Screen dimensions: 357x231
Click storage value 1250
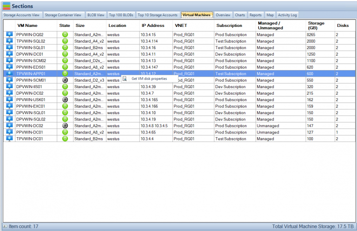click(x=320, y=54)
